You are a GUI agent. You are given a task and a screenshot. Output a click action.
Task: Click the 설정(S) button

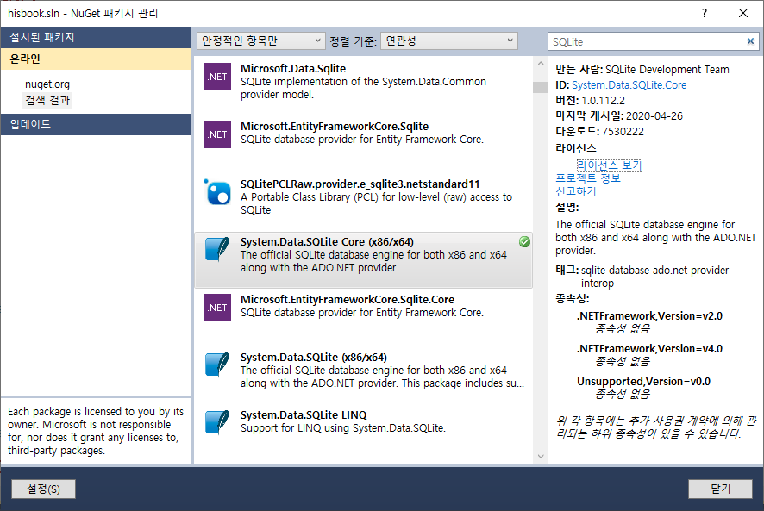click(43, 489)
